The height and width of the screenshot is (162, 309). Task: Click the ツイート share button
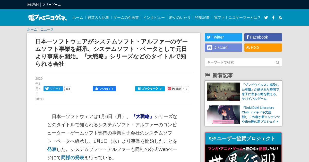pos(53,89)
